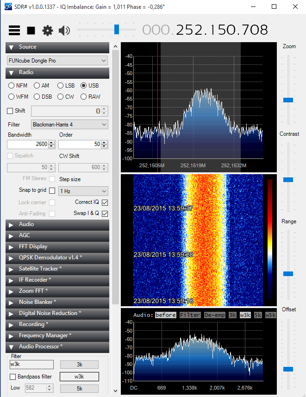The image size is (306, 397).
Task: Click the Zoom slider handle
Action: tap(288, 100)
